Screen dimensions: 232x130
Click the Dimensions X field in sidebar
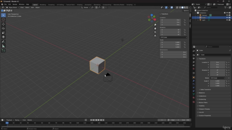(173, 52)
